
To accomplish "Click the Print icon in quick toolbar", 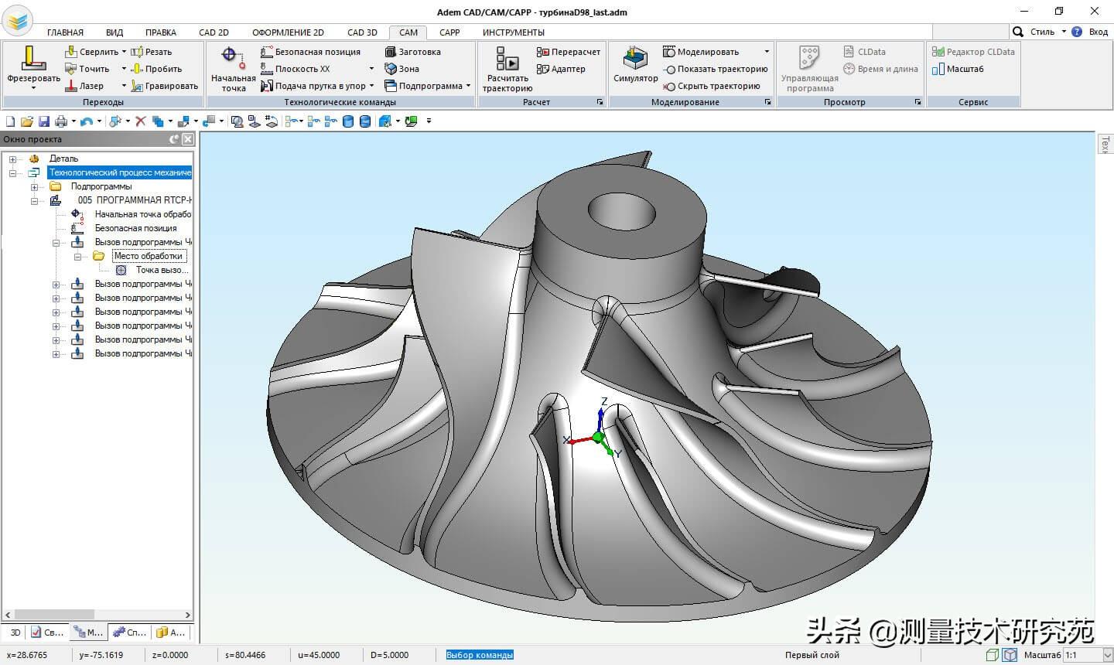I will click(x=61, y=121).
